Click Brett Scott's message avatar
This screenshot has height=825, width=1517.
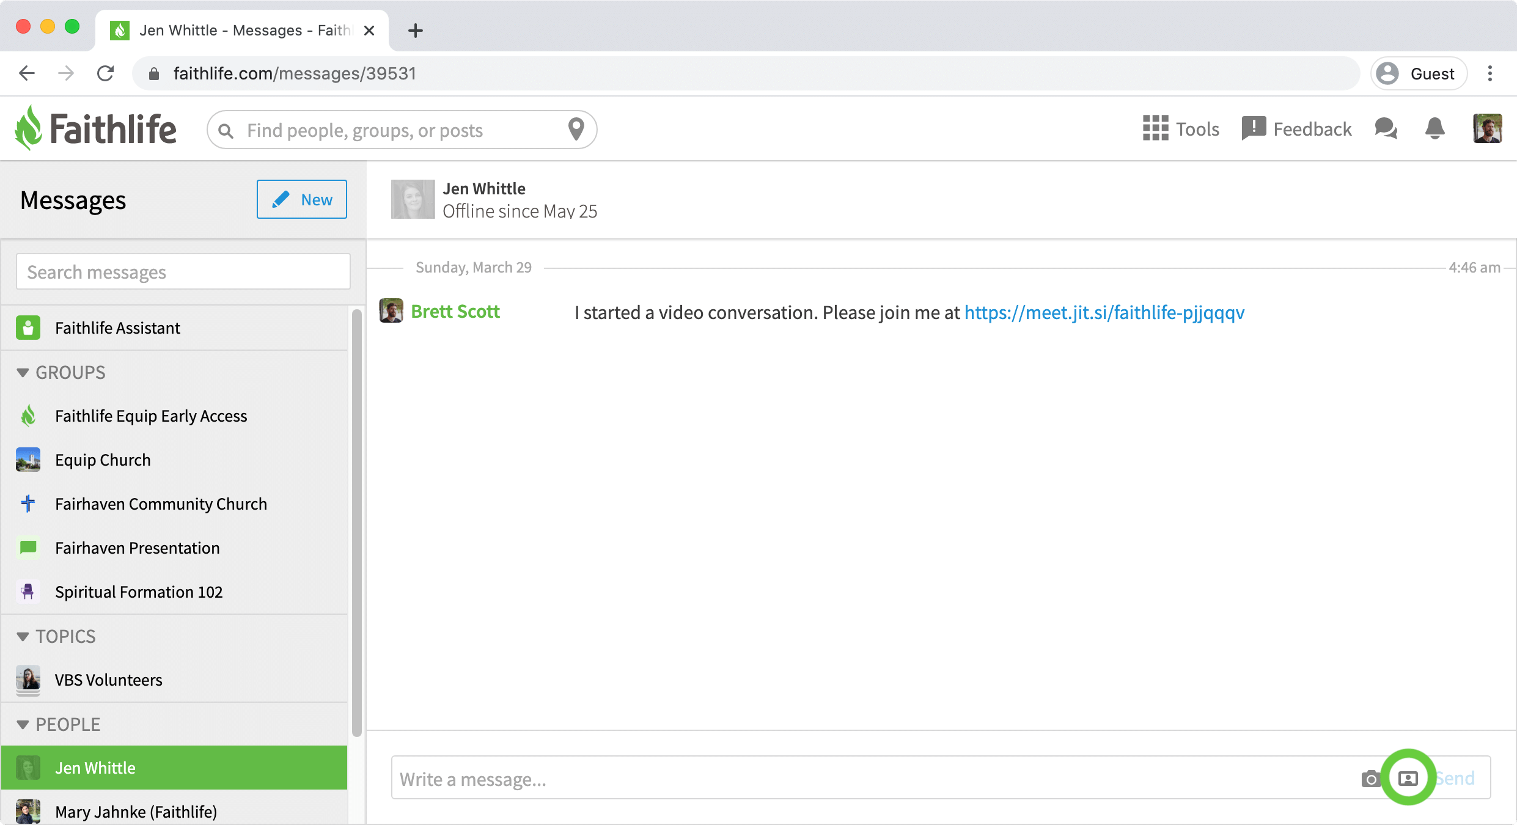(x=391, y=310)
